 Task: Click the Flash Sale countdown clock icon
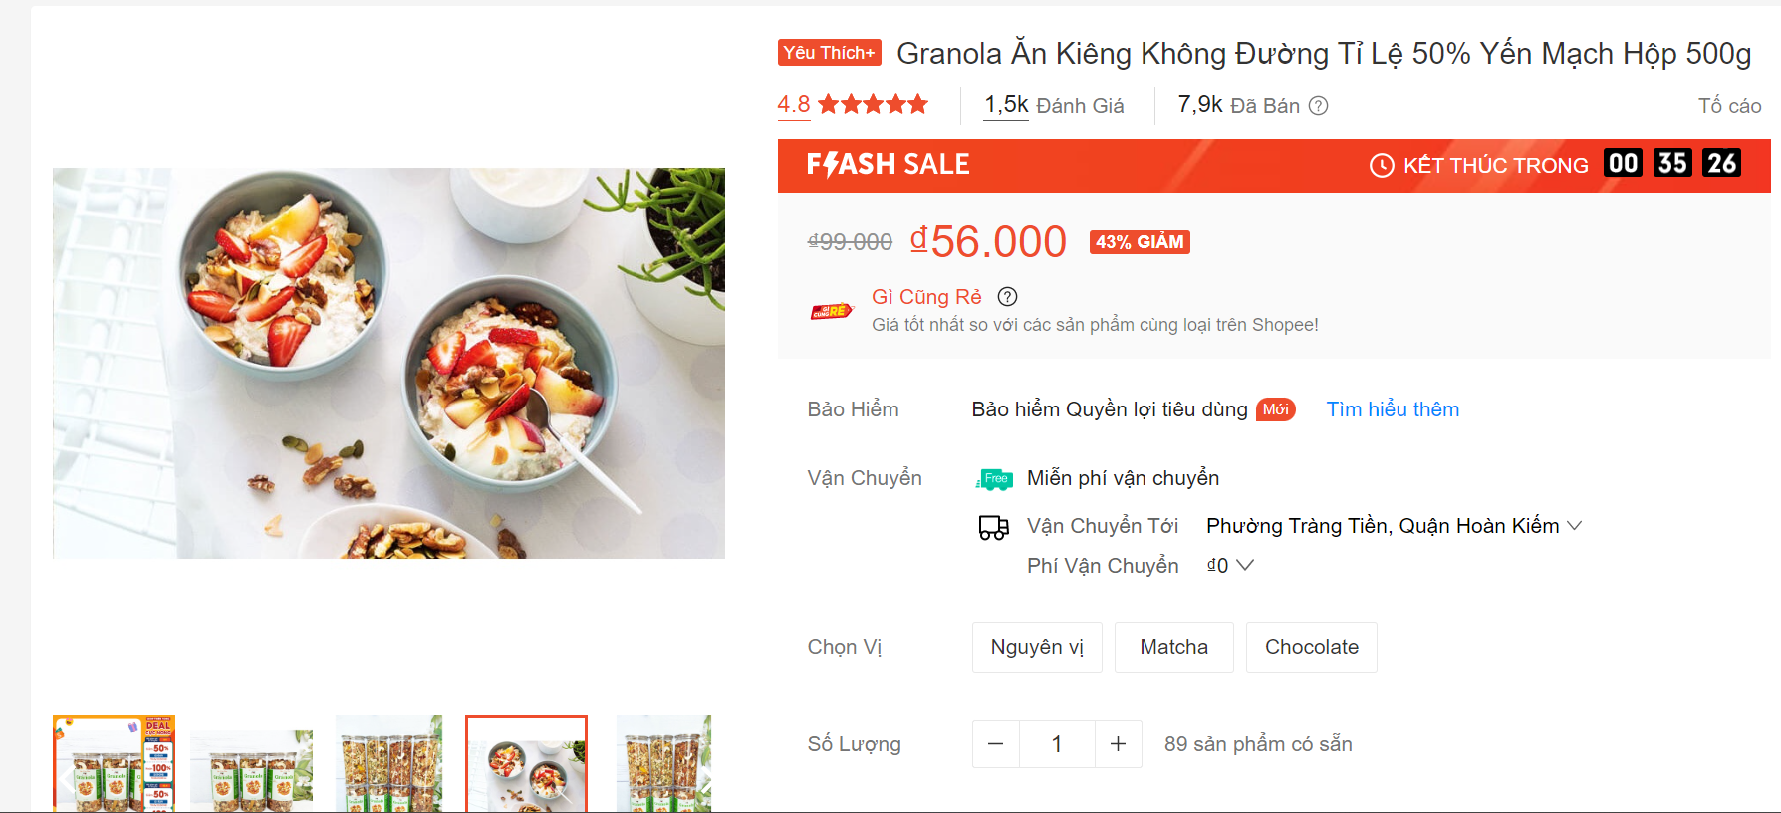coord(1382,166)
